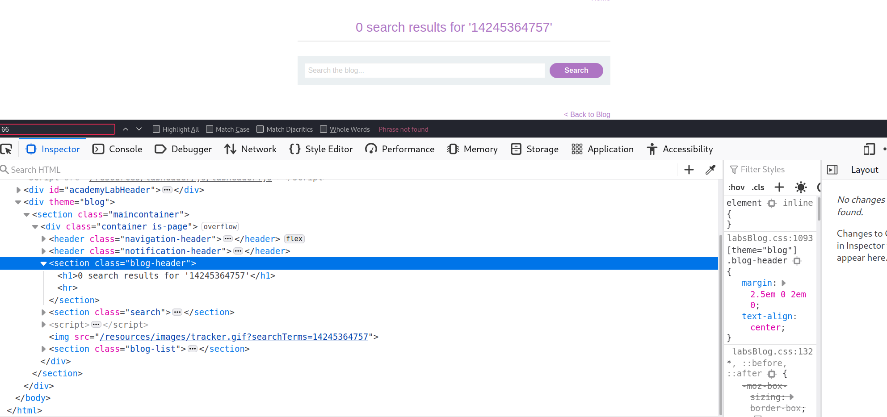Toggle the sidebar pane collapse icon

click(832, 170)
